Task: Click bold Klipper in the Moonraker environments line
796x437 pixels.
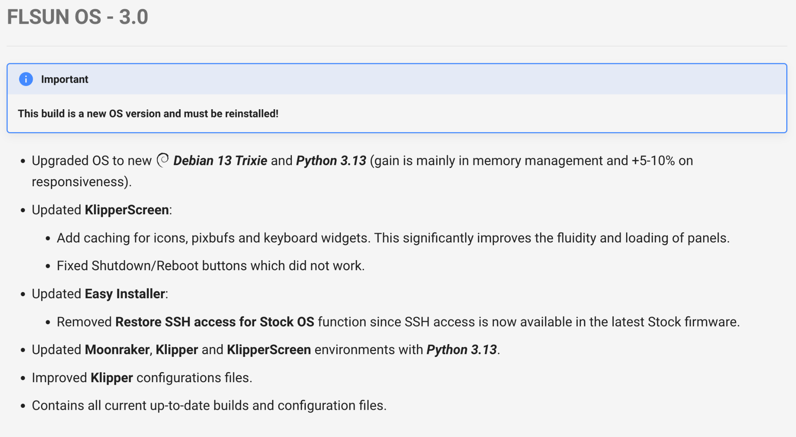Action: (177, 350)
